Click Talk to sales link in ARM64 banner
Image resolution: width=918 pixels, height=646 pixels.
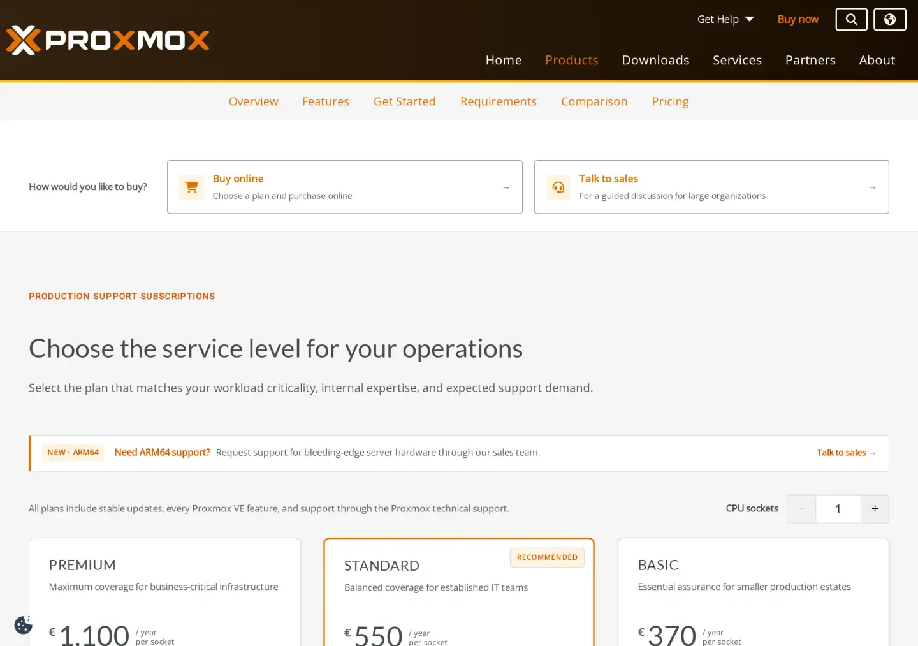[846, 453]
